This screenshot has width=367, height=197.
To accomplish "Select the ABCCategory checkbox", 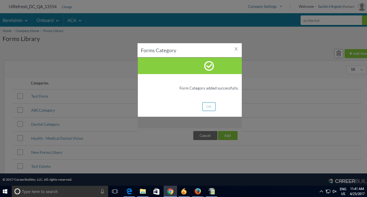I will 20,110.
